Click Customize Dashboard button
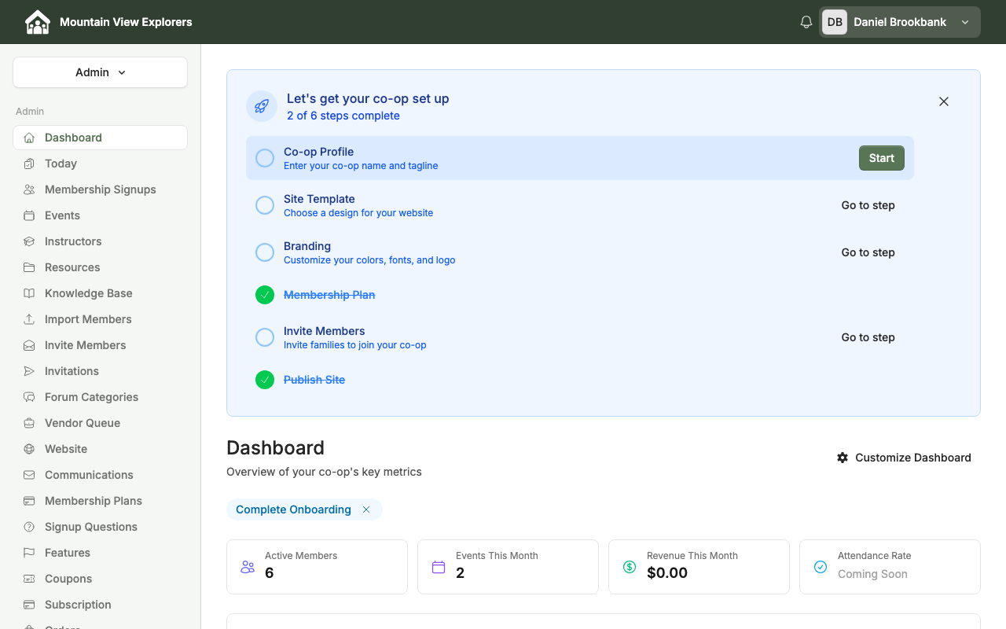This screenshot has height=629, width=1006. [x=904, y=458]
